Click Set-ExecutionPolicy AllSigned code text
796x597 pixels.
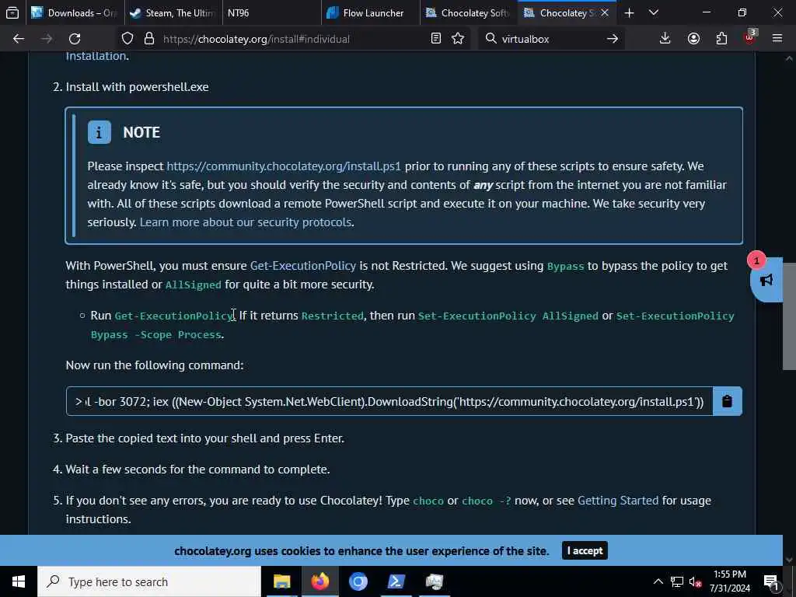tap(508, 316)
